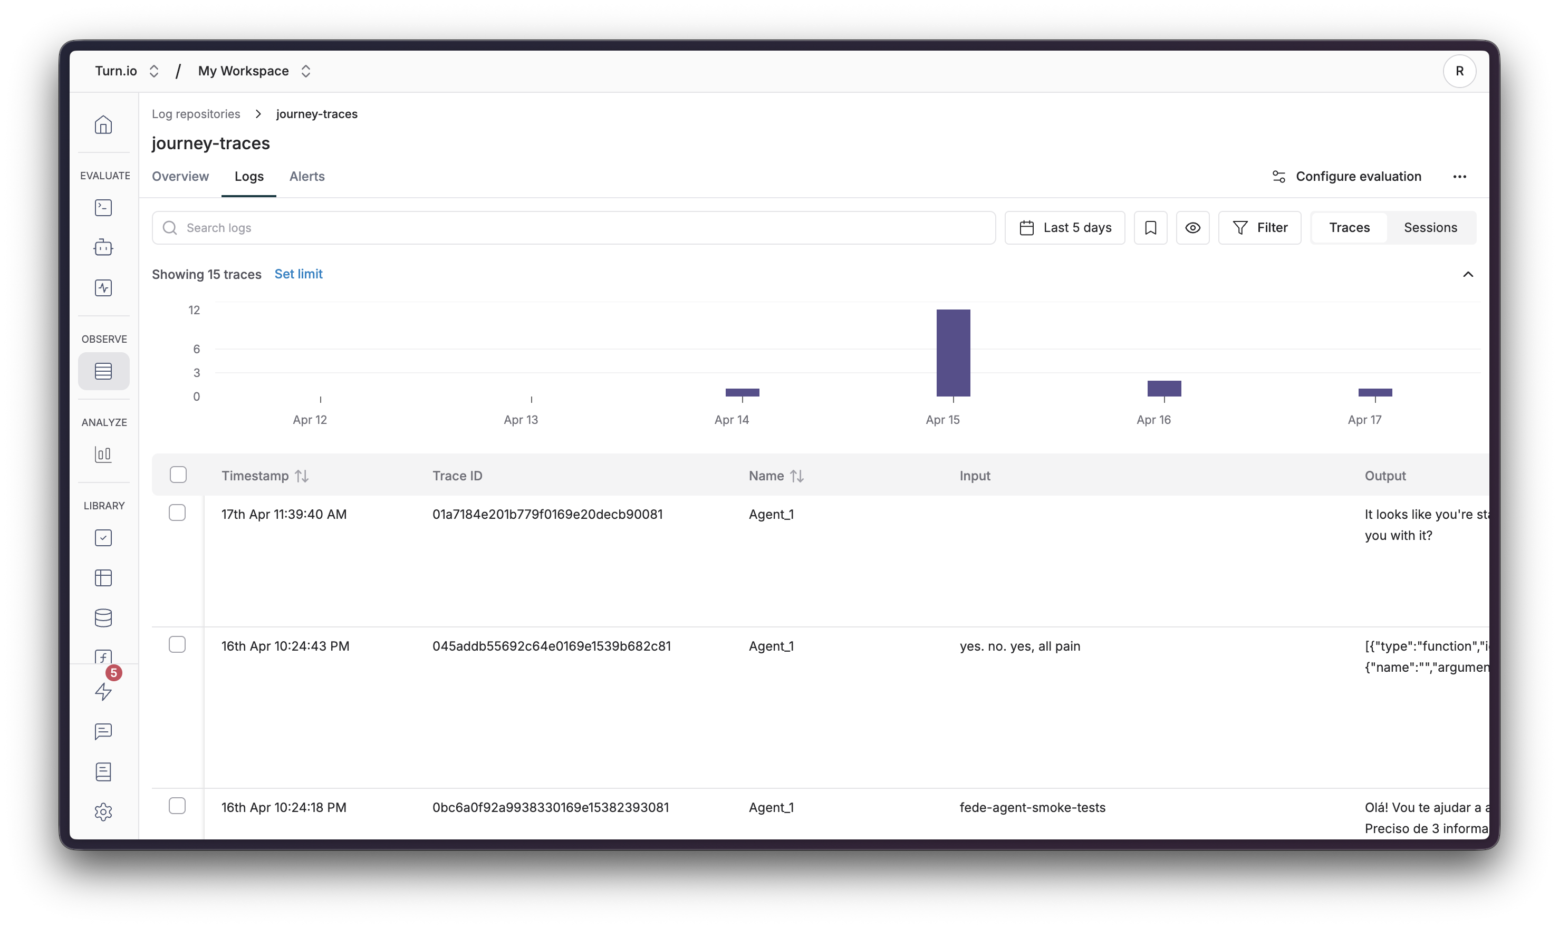
Task: Collapse the traces chart with the chevron
Action: tap(1468, 275)
